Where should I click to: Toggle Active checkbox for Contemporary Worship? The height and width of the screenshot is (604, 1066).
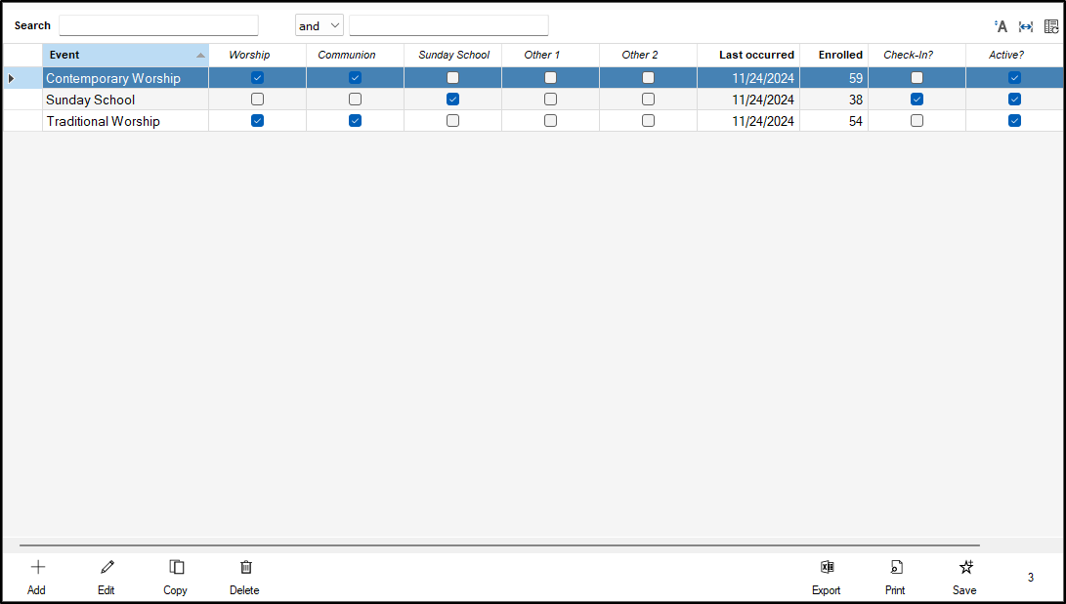coord(1014,78)
